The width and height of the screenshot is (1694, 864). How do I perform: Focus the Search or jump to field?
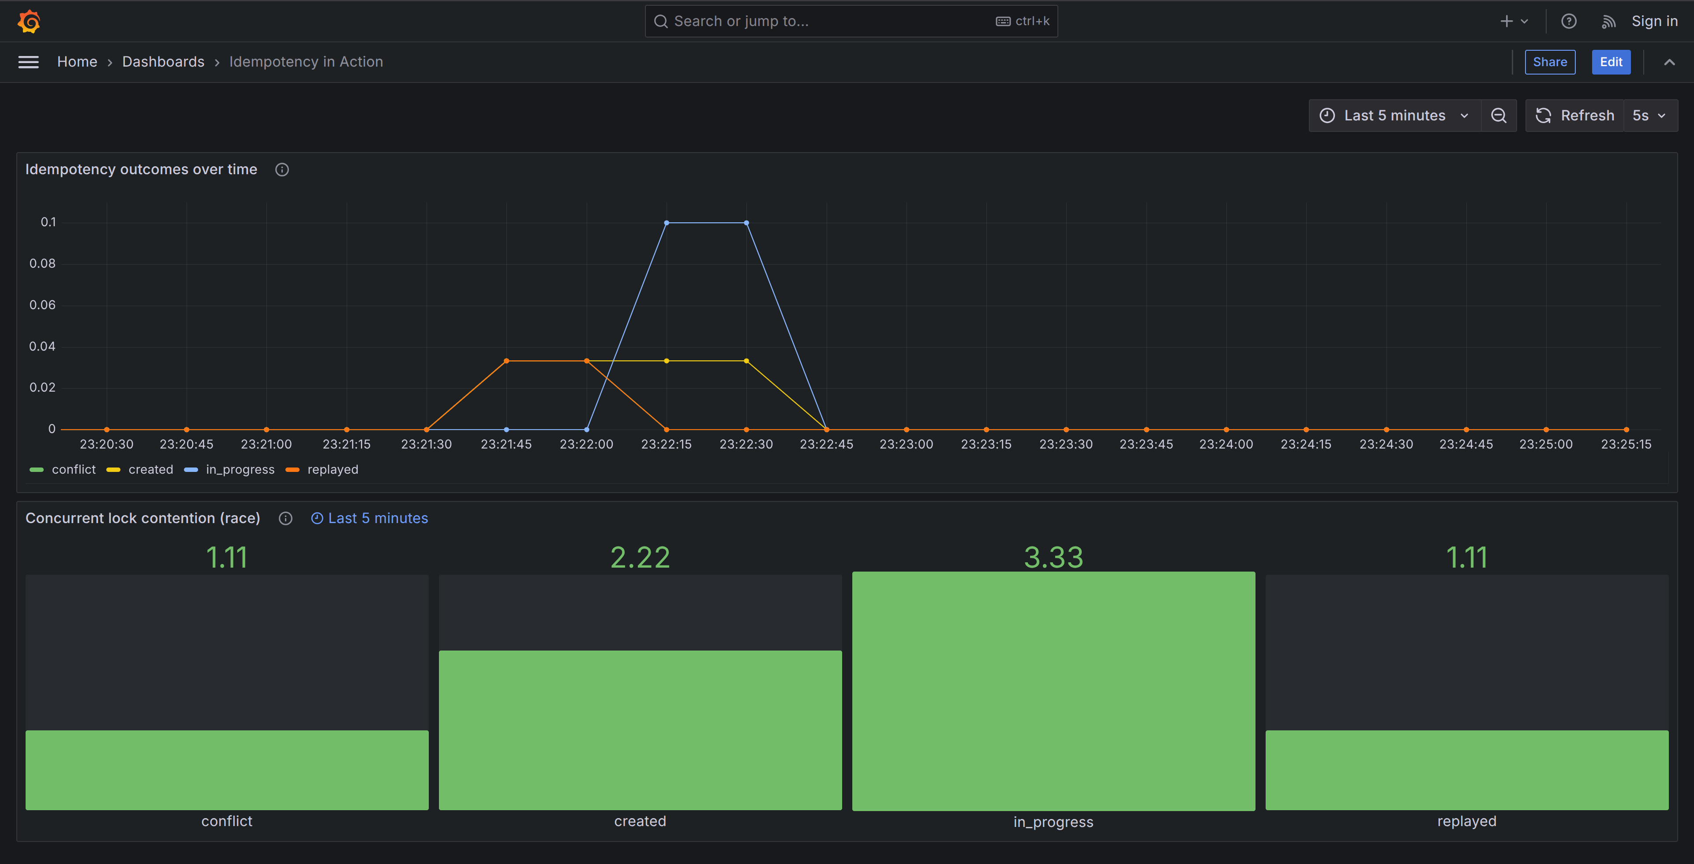click(x=851, y=21)
